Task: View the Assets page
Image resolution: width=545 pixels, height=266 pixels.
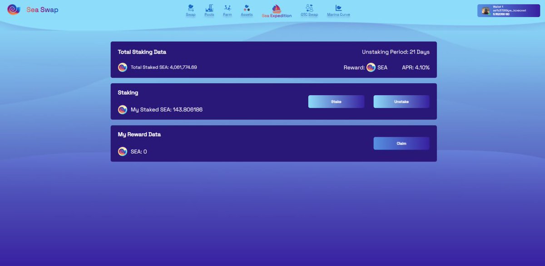Action: point(247,10)
